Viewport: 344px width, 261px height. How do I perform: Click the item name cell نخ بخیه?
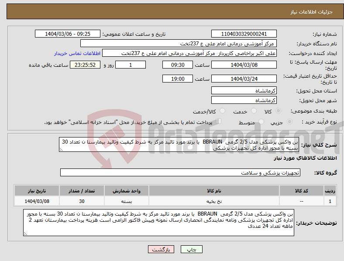214,201
